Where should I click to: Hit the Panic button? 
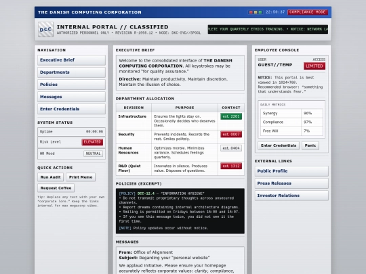(310, 145)
